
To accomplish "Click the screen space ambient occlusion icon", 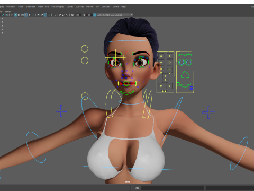I will coord(38,15).
